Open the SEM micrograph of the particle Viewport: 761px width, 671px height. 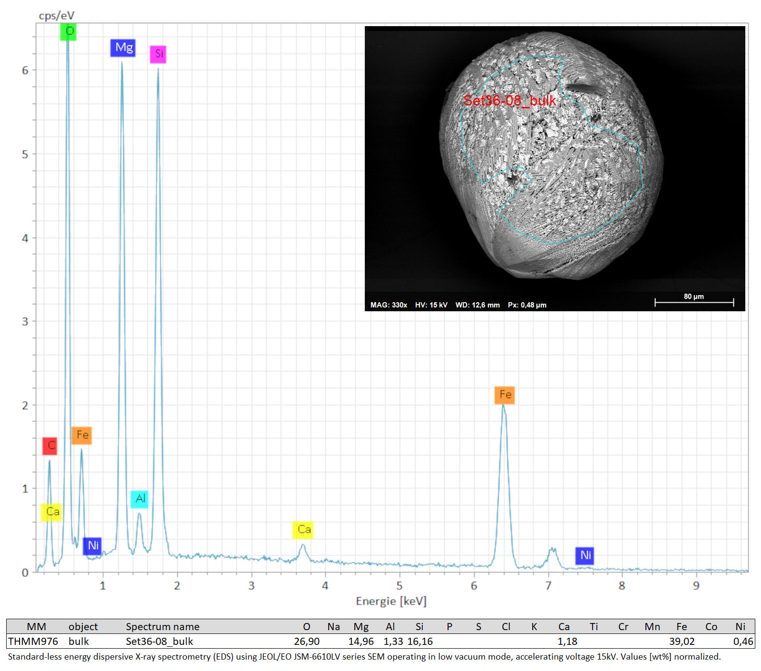click(x=555, y=169)
